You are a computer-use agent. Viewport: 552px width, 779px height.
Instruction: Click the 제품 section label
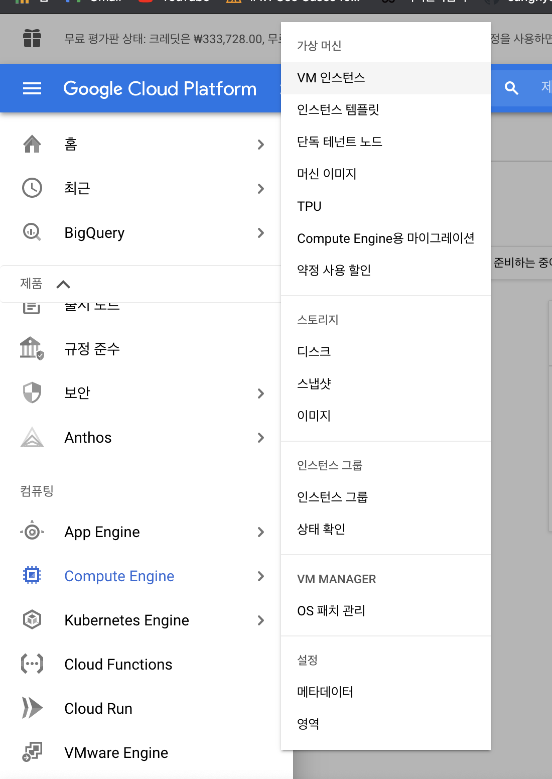(31, 284)
